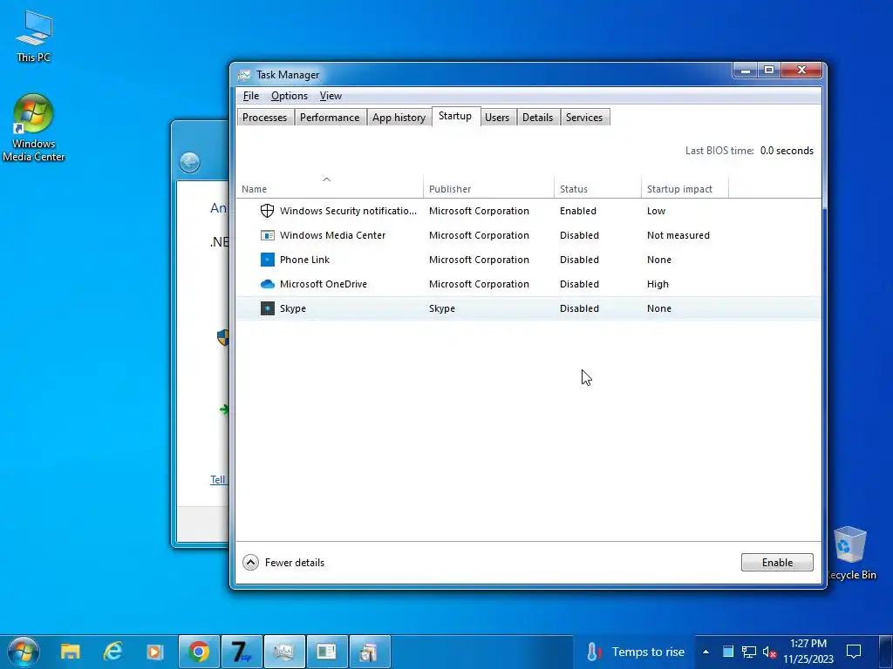
Task: Switch to the Services tab
Action: (x=584, y=118)
